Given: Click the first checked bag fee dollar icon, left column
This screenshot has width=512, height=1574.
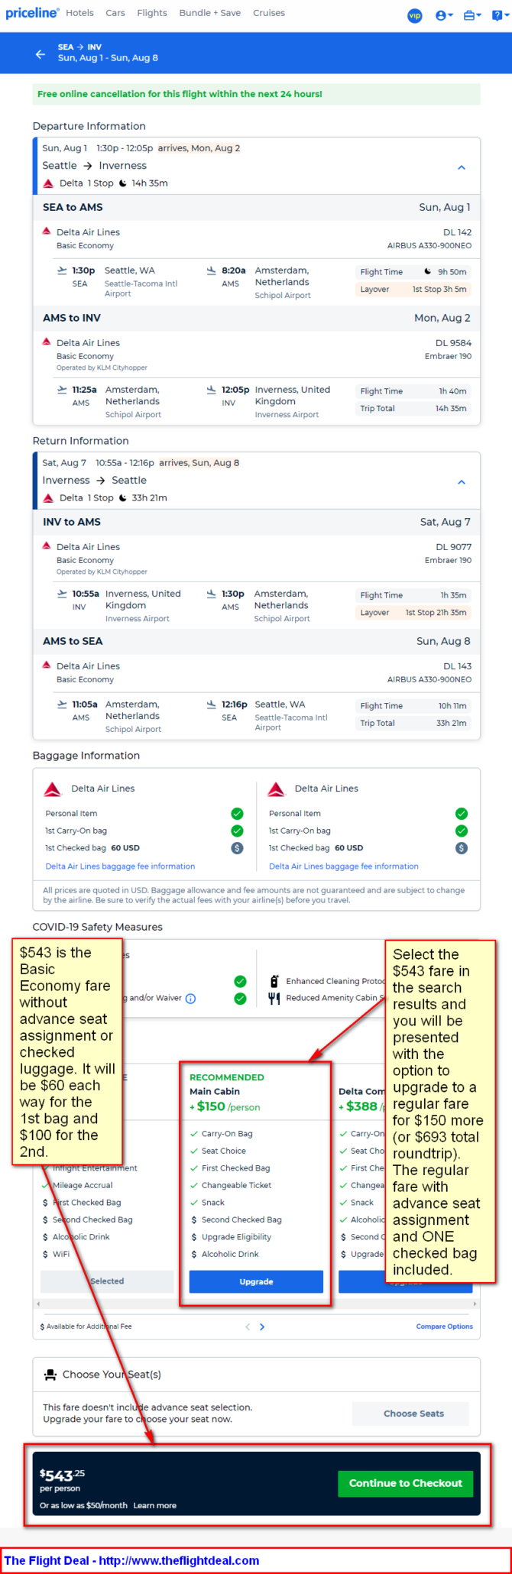Looking at the screenshot, I should (237, 848).
